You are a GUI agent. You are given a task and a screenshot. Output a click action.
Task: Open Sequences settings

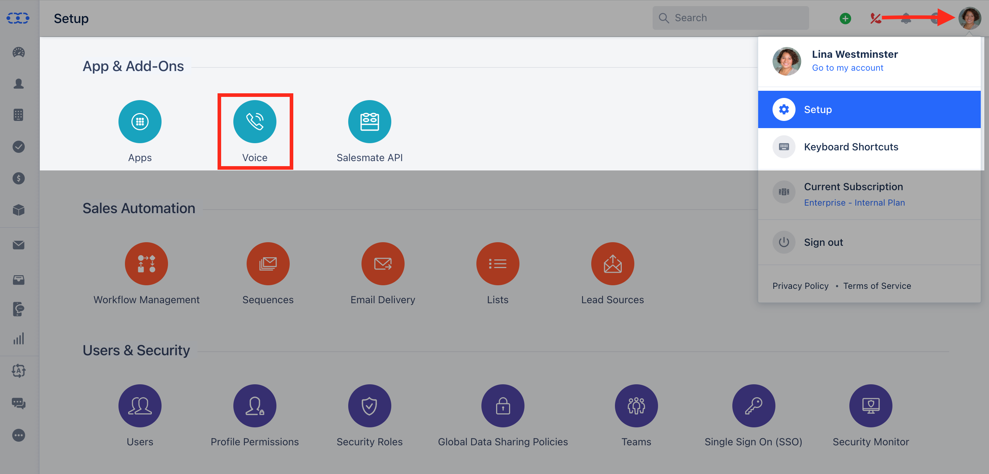click(x=268, y=264)
